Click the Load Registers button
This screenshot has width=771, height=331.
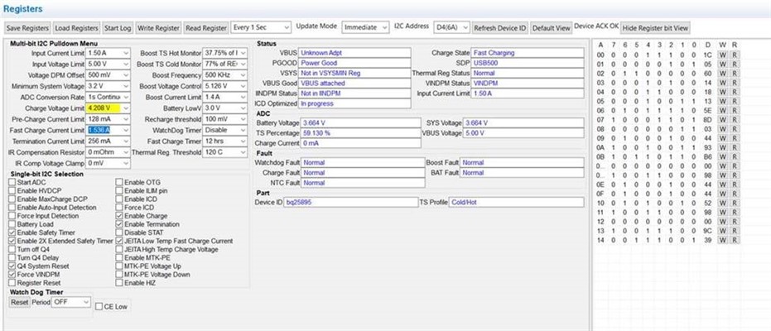[x=77, y=28]
